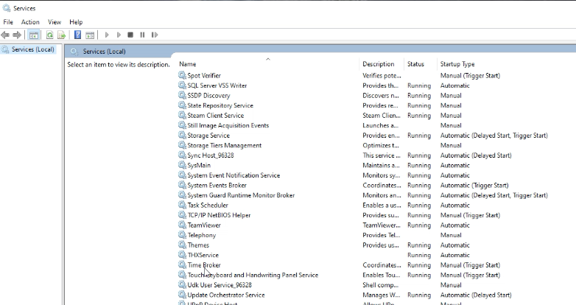This screenshot has height=305, width=576.
Task: Click gear icon beside Storage Service
Action: click(182, 136)
